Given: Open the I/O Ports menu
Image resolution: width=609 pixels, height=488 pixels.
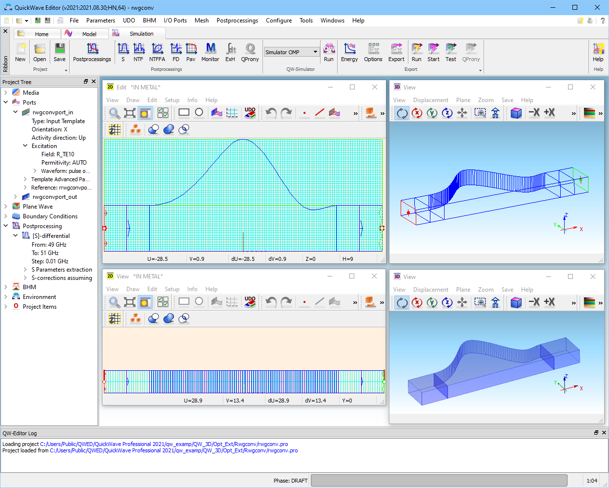Looking at the screenshot, I should [175, 21].
